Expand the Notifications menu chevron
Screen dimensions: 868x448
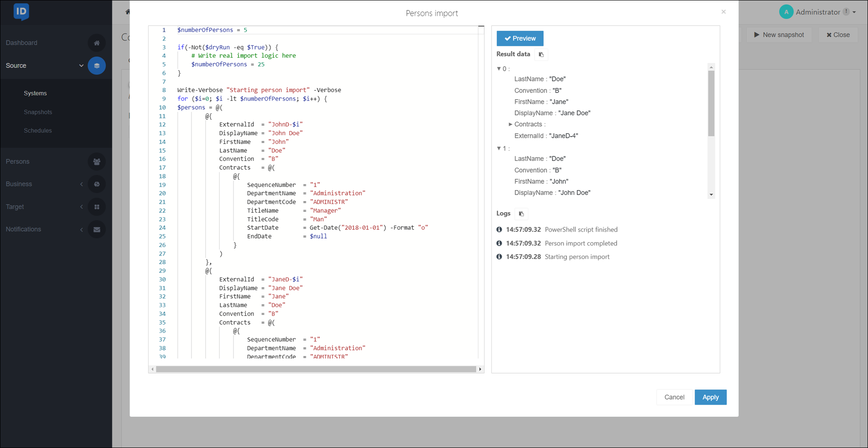click(81, 229)
